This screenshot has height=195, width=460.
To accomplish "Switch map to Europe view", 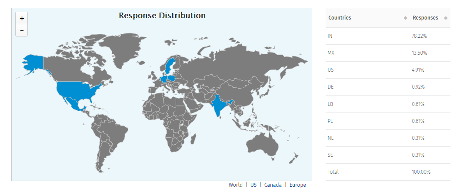I will [x=298, y=185].
